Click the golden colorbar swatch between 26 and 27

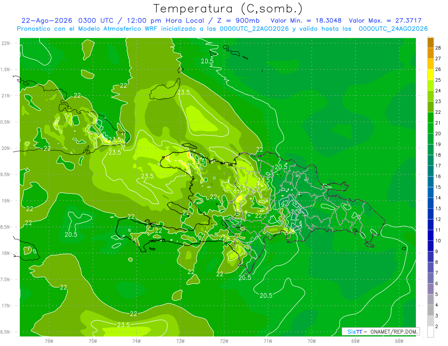430,64
